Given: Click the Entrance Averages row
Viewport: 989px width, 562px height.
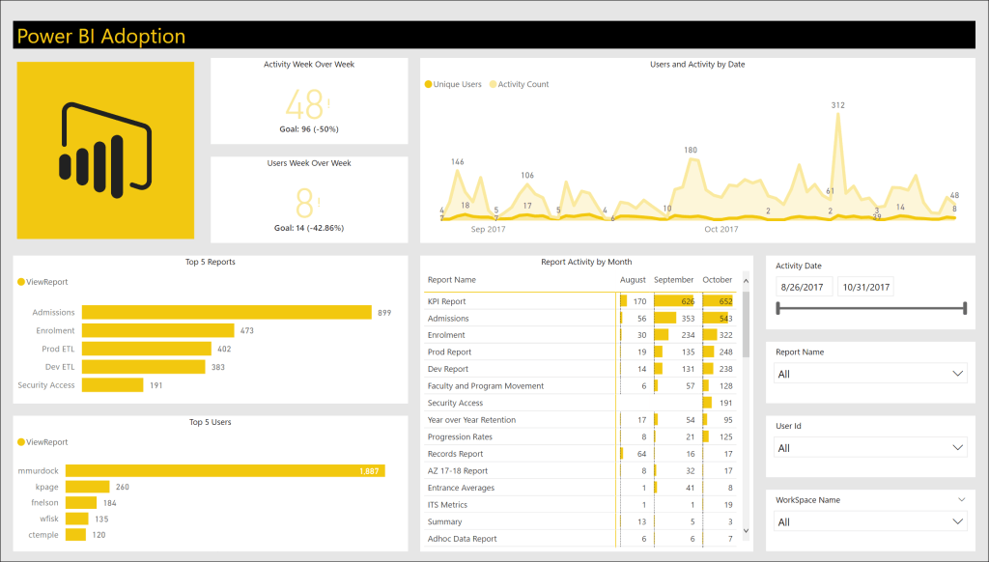Looking at the screenshot, I should [x=580, y=489].
